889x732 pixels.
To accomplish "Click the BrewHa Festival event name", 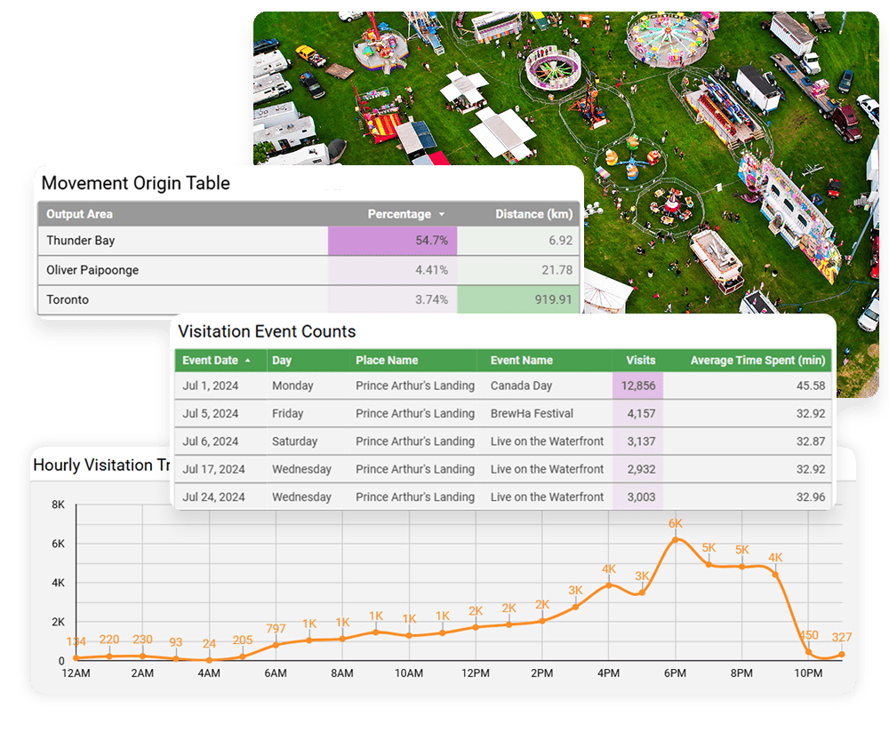I will coord(532,413).
